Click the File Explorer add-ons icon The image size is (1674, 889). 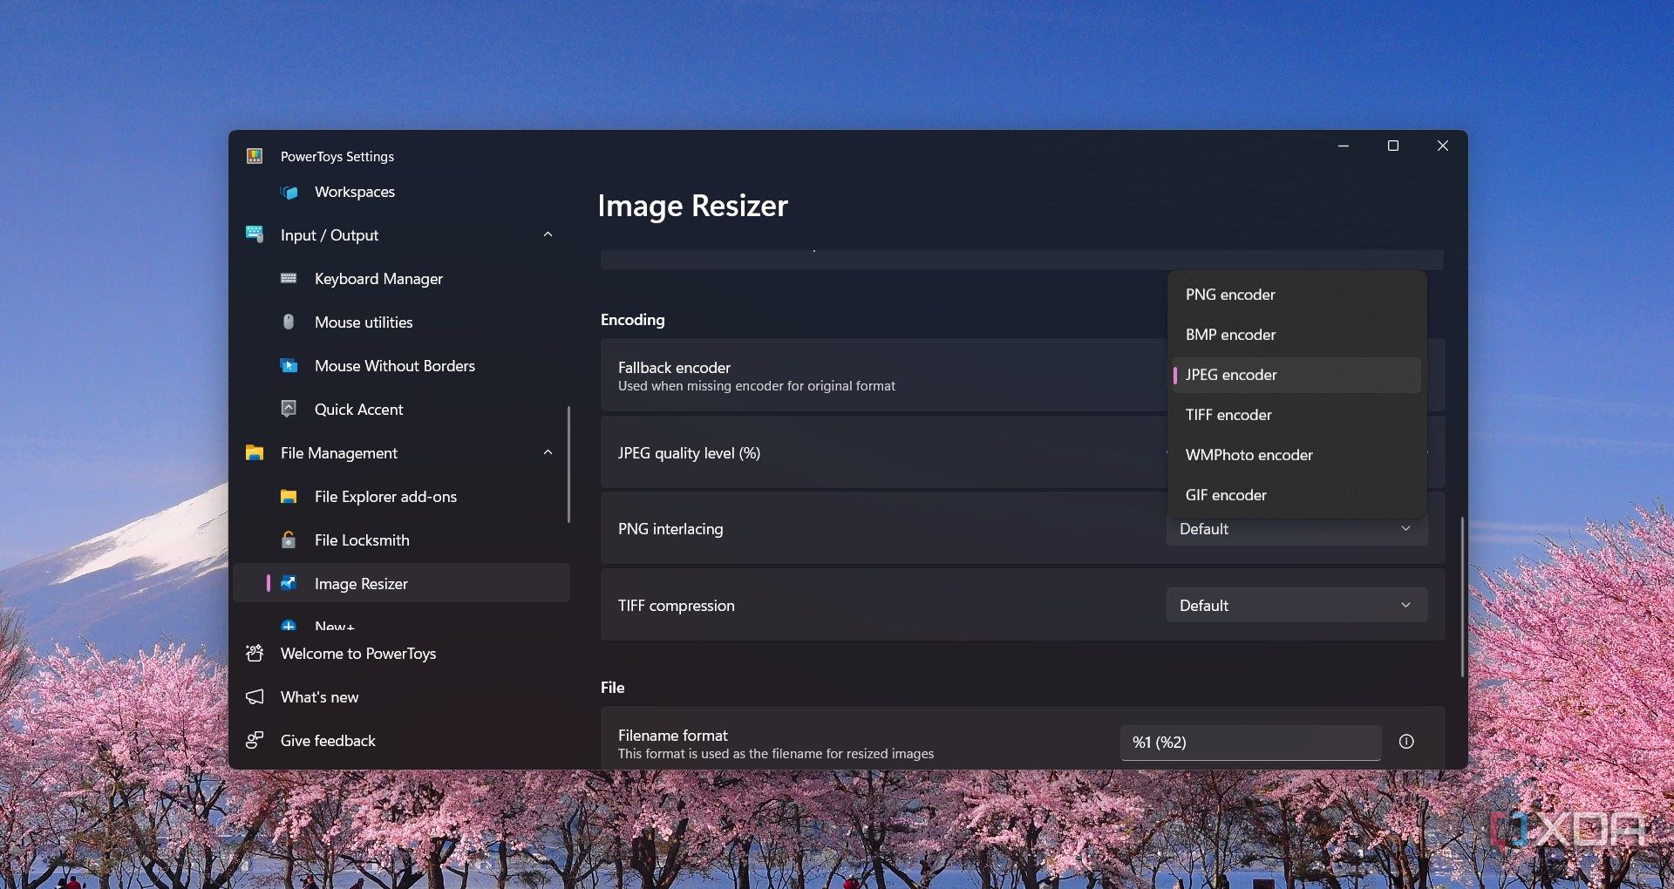point(289,496)
